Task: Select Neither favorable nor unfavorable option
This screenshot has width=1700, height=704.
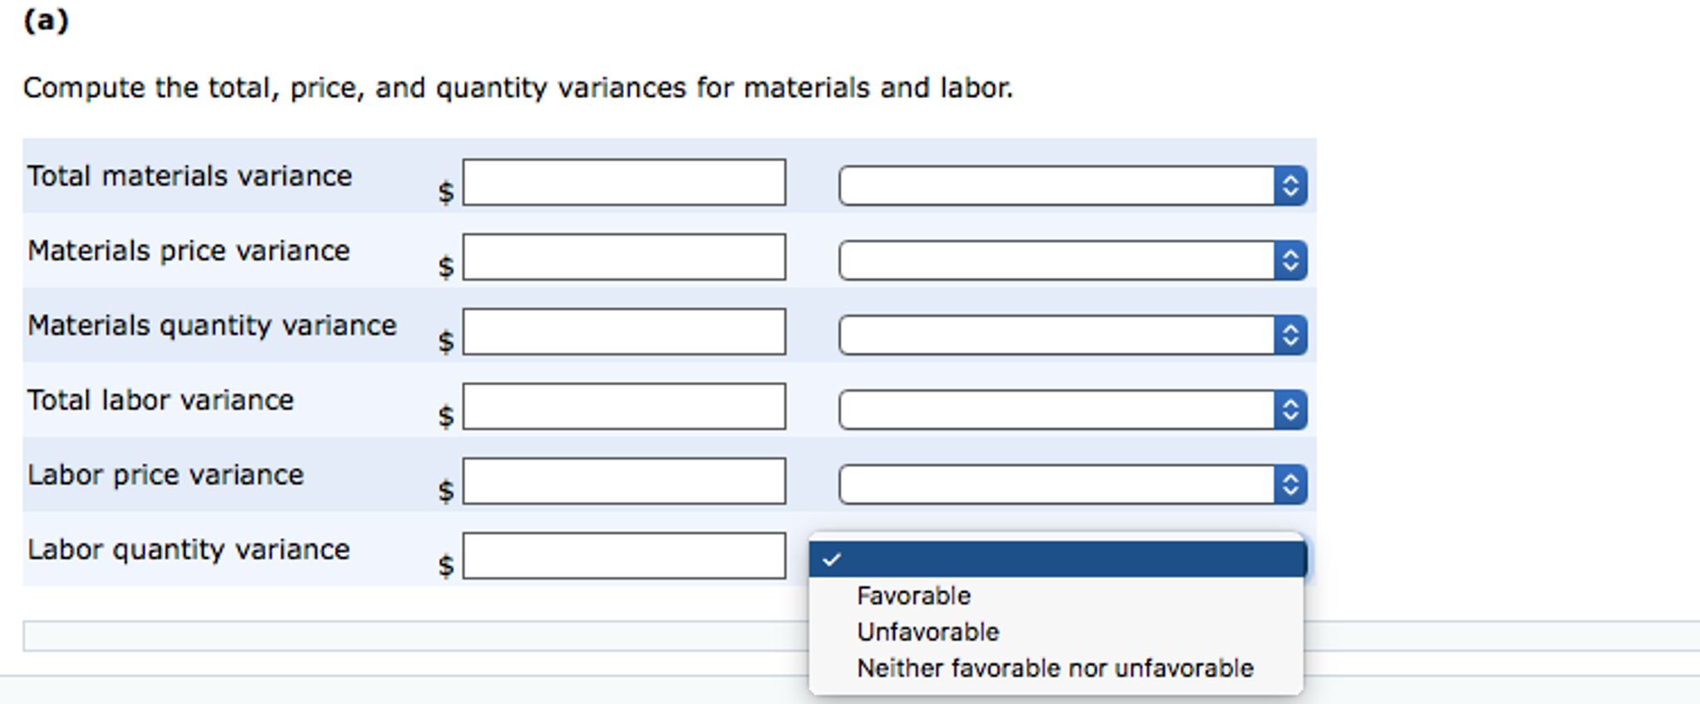Action: coord(1054,667)
